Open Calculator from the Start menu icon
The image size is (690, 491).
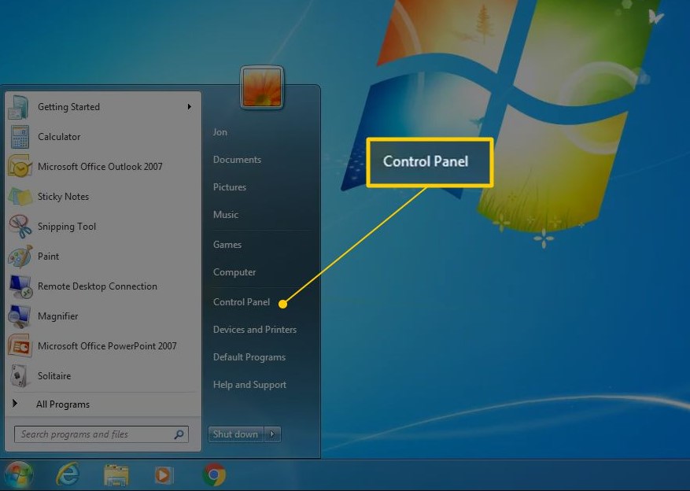(x=20, y=137)
